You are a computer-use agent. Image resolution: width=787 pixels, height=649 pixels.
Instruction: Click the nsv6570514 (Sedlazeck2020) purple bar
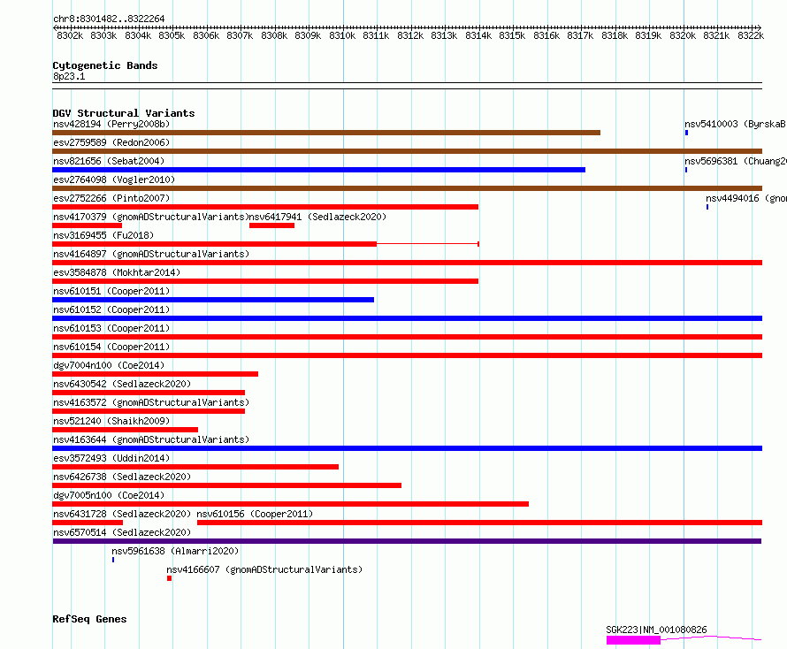coord(407,541)
